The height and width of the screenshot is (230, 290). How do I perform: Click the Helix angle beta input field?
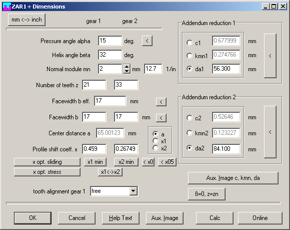tap(110, 55)
